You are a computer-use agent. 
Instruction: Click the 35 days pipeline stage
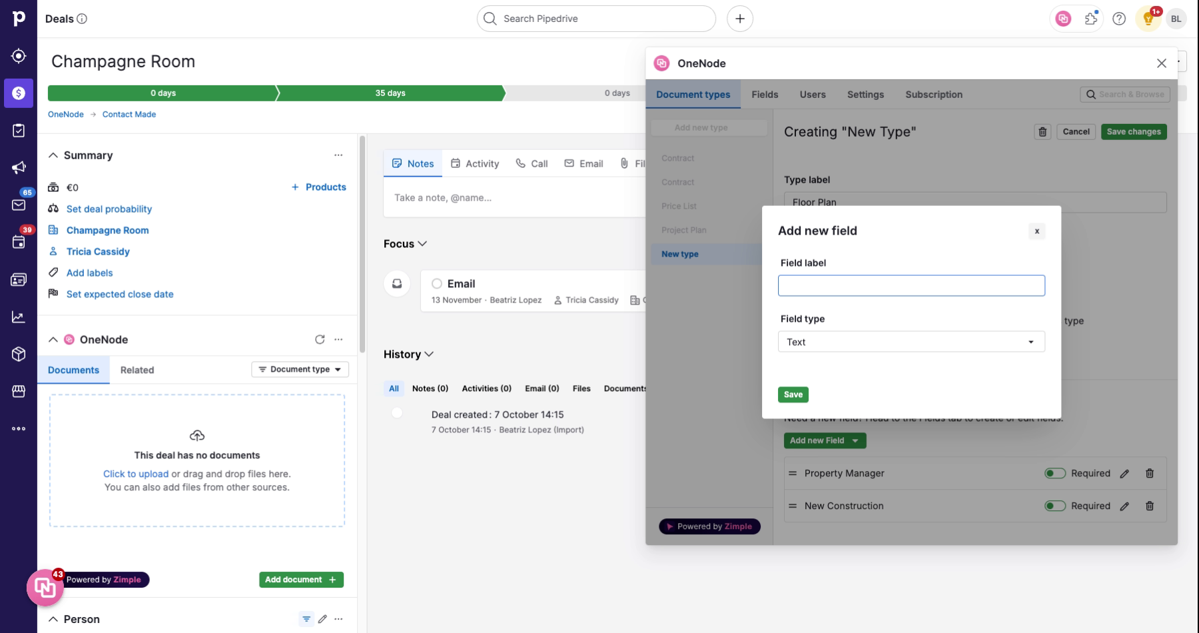pos(390,93)
